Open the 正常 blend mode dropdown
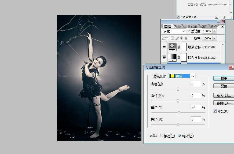Viewport: 234px width, 154px height. pyautogui.click(x=174, y=31)
